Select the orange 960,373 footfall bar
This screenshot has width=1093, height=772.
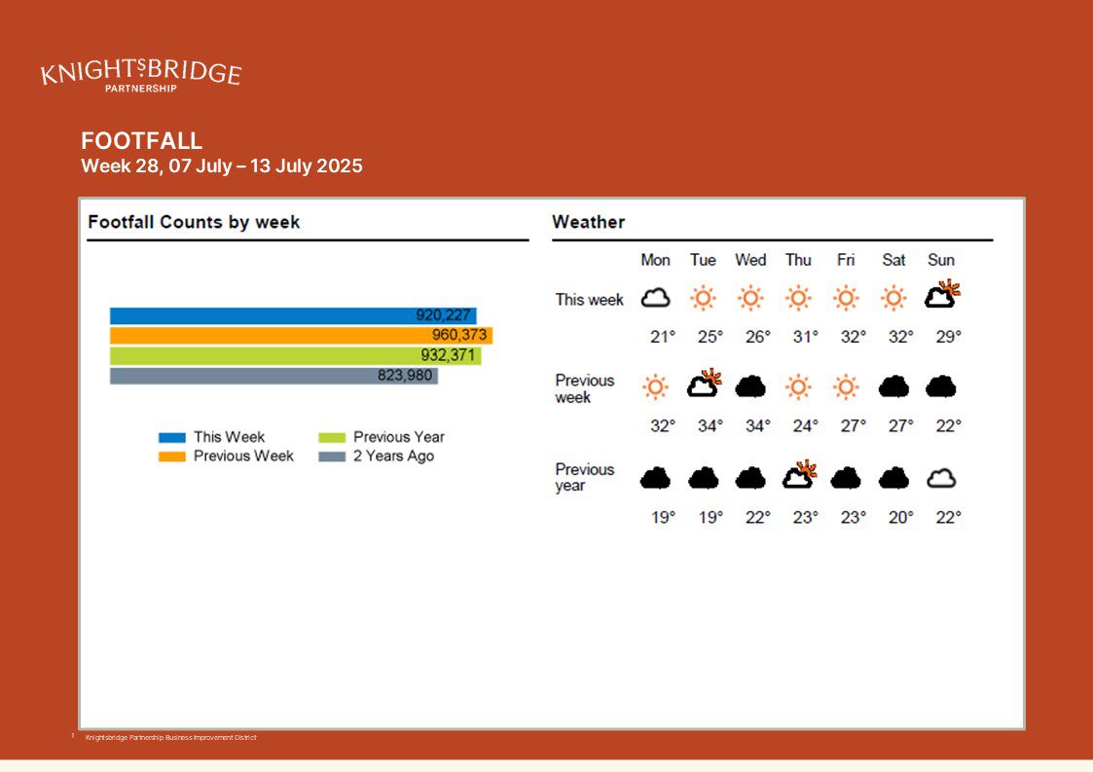[301, 336]
